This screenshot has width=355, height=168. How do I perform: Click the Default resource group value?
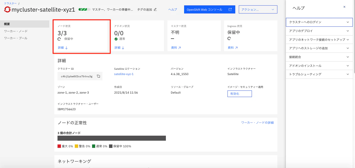(176, 93)
